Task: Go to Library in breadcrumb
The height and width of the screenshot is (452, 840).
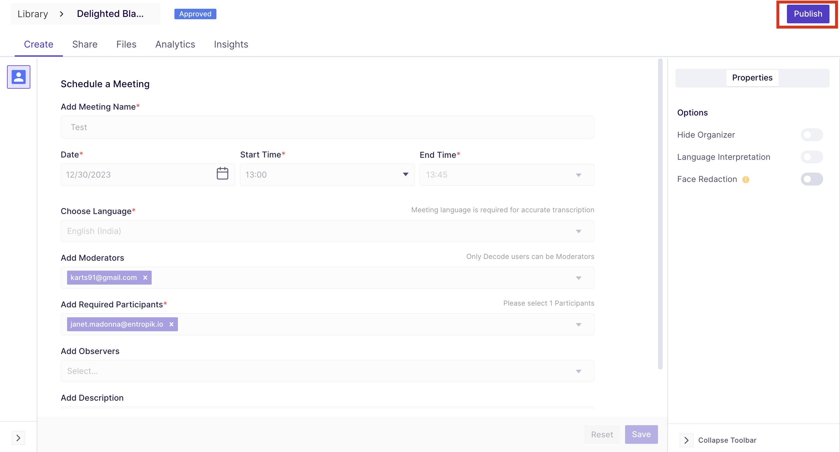Action: click(33, 14)
